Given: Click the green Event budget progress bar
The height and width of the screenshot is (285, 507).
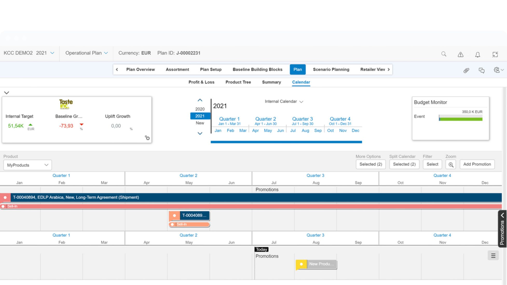Looking at the screenshot, I should [461, 119].
